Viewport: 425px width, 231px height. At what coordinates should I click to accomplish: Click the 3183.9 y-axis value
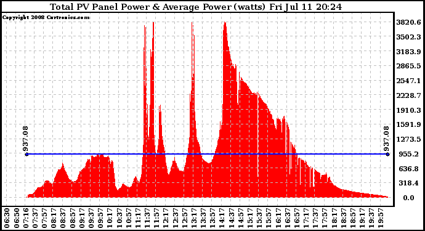click(408, 52)
